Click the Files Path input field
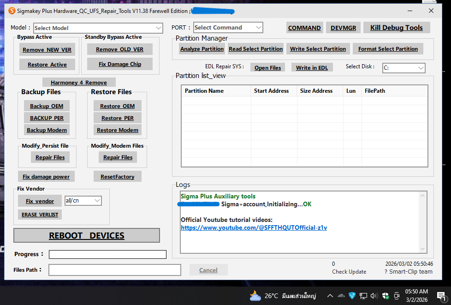This screenshot has width=451, height=305. pyautogui.click(x=115, y=270)
